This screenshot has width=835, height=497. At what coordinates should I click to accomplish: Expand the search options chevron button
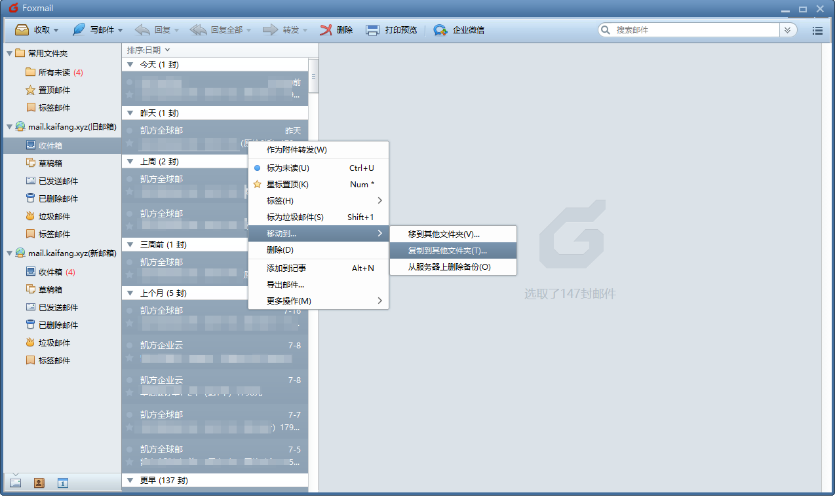tap(787, 30)
